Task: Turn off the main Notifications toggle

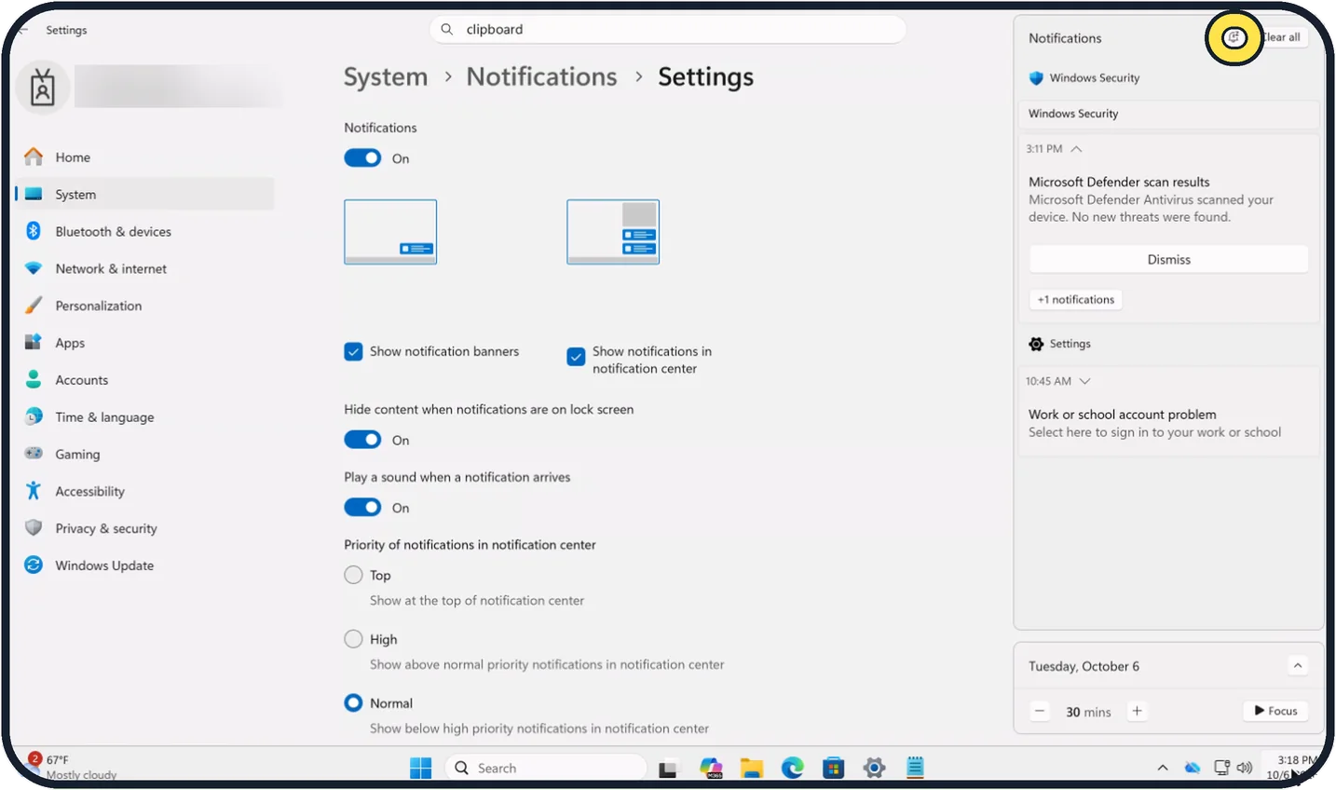Action: tap(362, 158)
